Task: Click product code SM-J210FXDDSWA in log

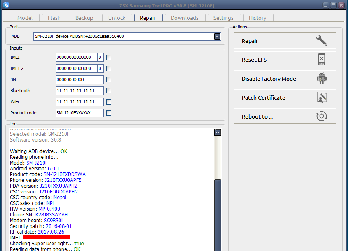Action: pyautogui.click(x=65, y=174)
